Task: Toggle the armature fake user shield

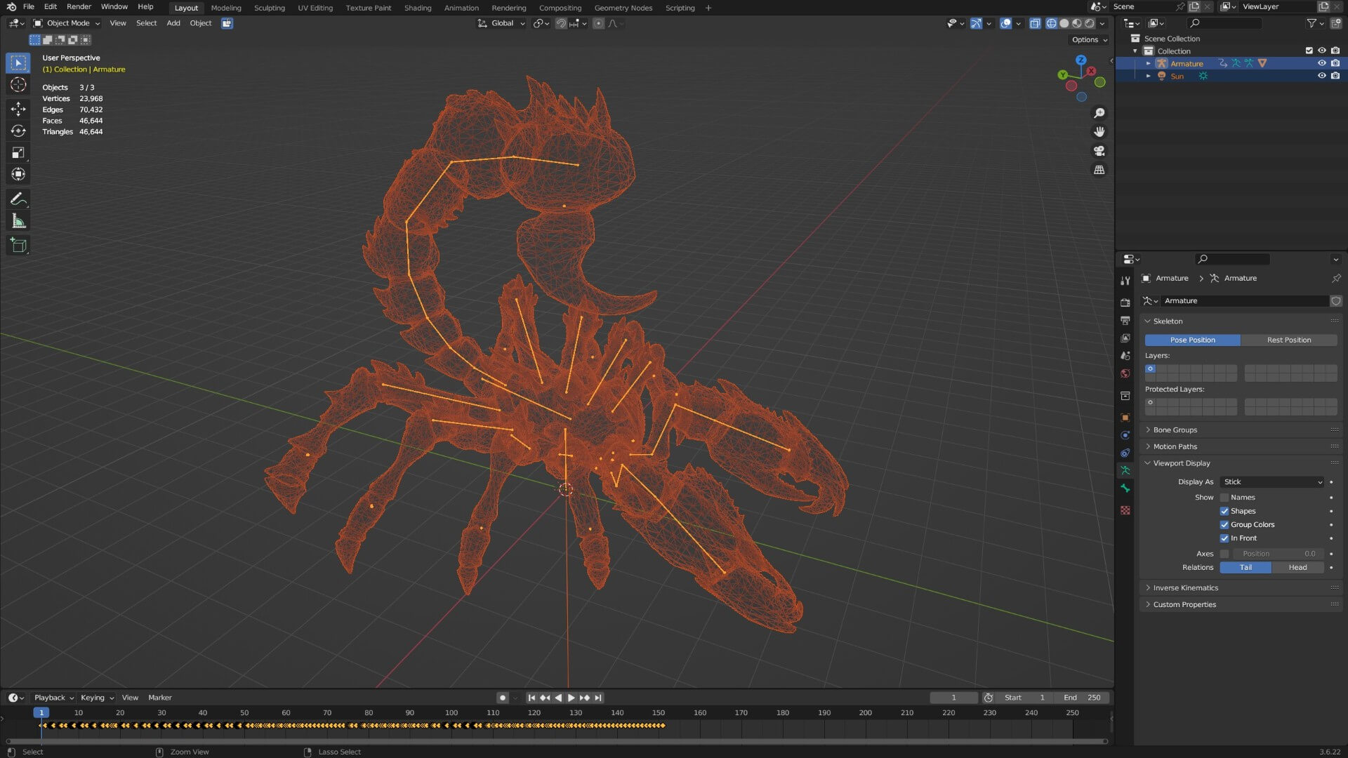Action: pos(1336,301)
